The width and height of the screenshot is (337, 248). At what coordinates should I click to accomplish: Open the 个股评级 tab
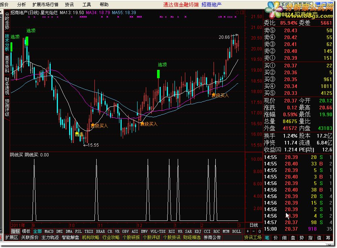point(151,238)
